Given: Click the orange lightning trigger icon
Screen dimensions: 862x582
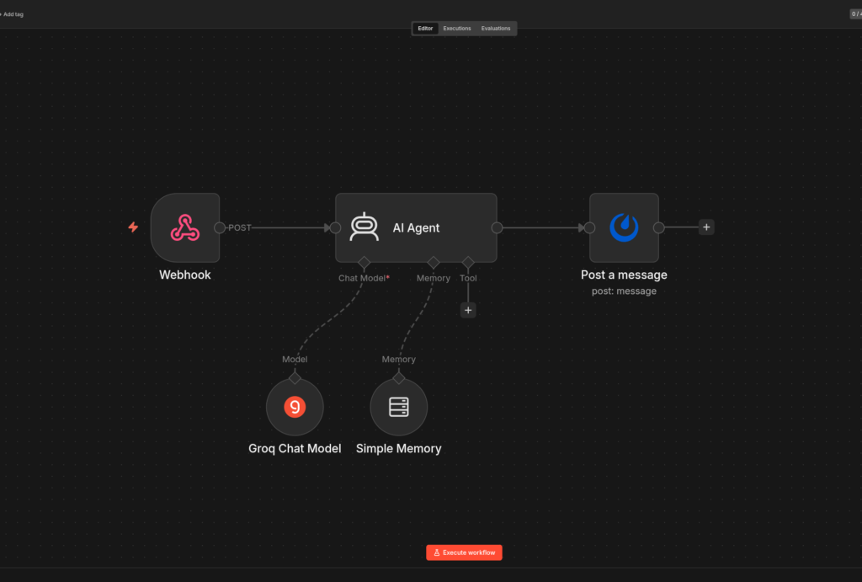Looking at the screenshot, I should [x=133, y=227].
